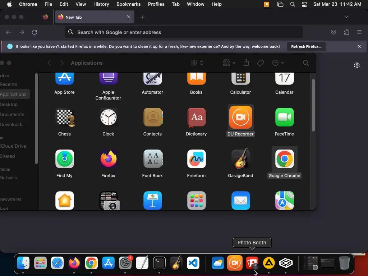Open the History menu

[101, 4]
